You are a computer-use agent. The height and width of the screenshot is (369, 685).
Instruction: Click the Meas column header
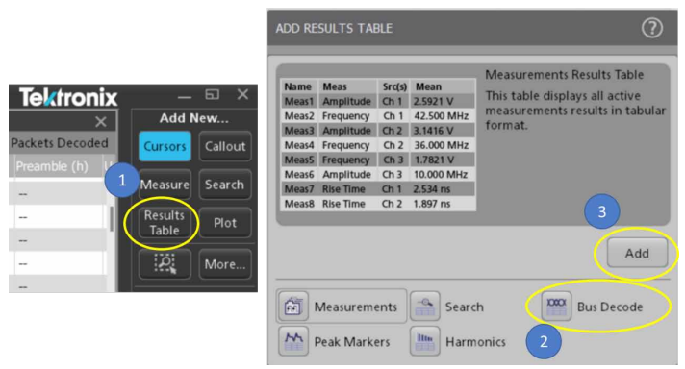point(335,86)
